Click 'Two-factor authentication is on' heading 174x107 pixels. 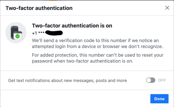(x=72, y=26)
